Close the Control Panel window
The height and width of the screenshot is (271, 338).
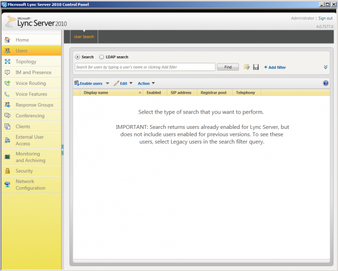(x=333, y=4)
